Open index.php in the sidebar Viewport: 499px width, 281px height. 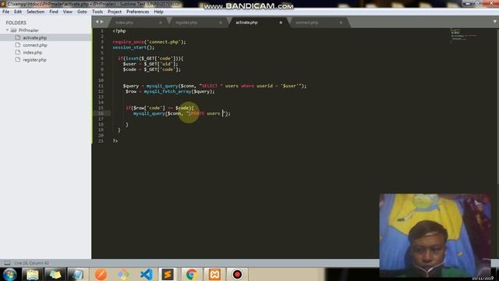coord(32,52)
